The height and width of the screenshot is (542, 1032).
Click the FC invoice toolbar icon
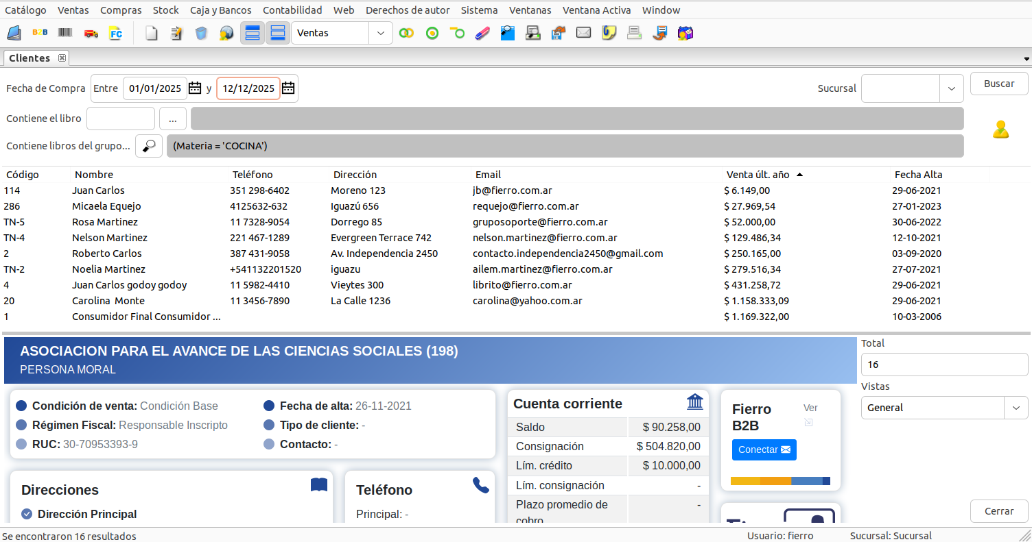[115, 33]
